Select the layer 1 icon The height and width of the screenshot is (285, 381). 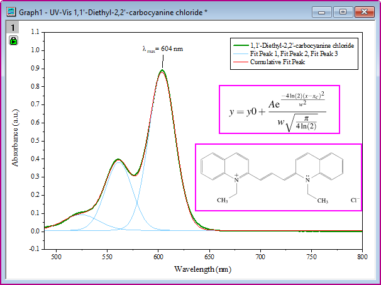point(13,28)
